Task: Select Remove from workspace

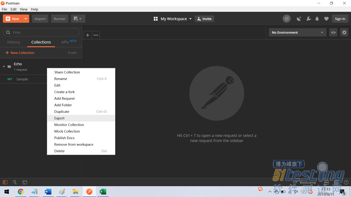Action: pos(81,145)
